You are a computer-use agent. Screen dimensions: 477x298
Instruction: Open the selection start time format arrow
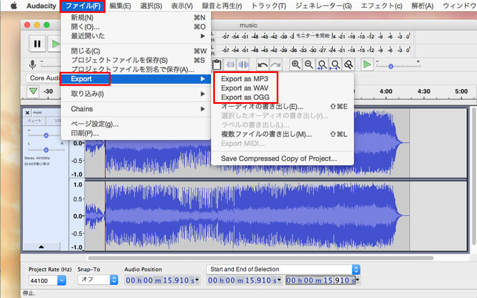279,279
